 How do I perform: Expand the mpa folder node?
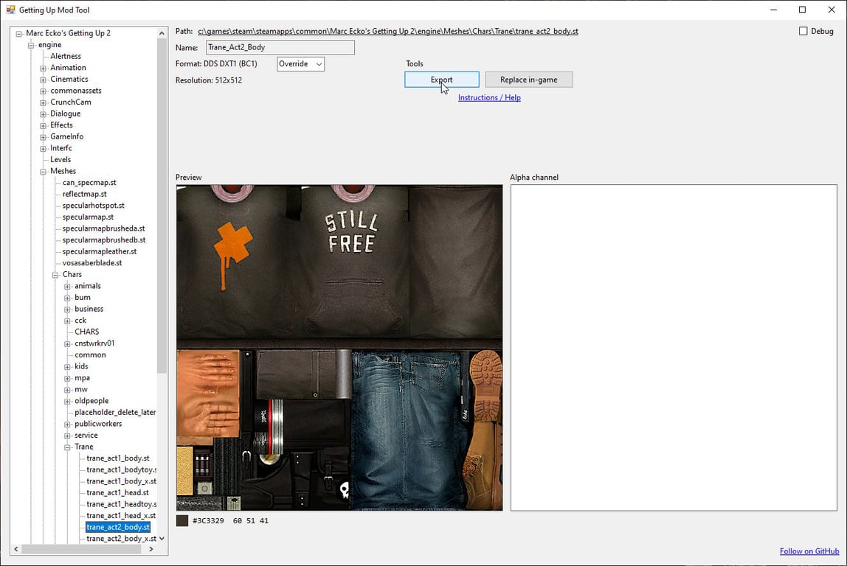(x=68, y=378)
